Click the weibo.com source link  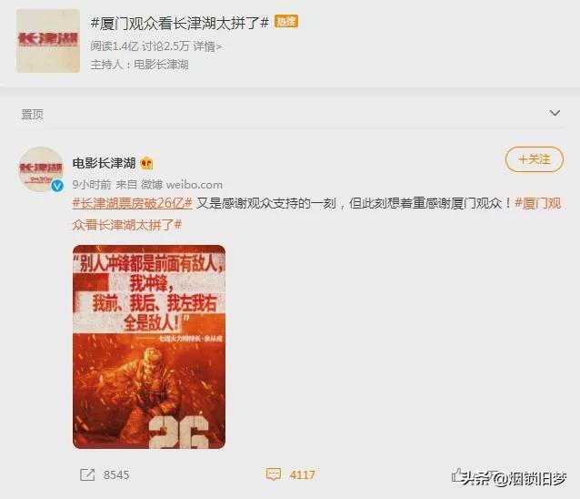[195, 185]
